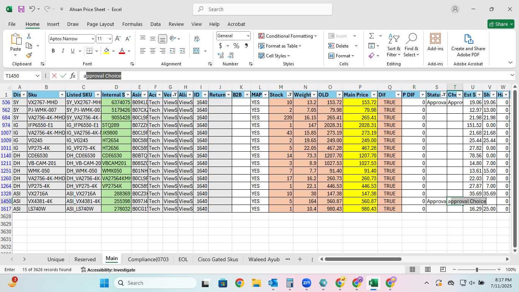Open Find & Select magnifier
The width and height of the screenshot is (519, 292).
pyautogui.click(x=411, y=46)
